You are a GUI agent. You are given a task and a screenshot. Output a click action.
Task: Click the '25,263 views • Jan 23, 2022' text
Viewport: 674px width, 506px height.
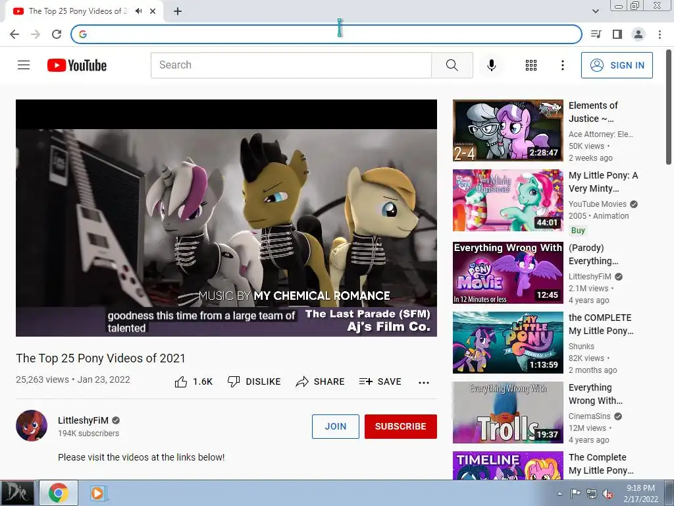(72, 379)
